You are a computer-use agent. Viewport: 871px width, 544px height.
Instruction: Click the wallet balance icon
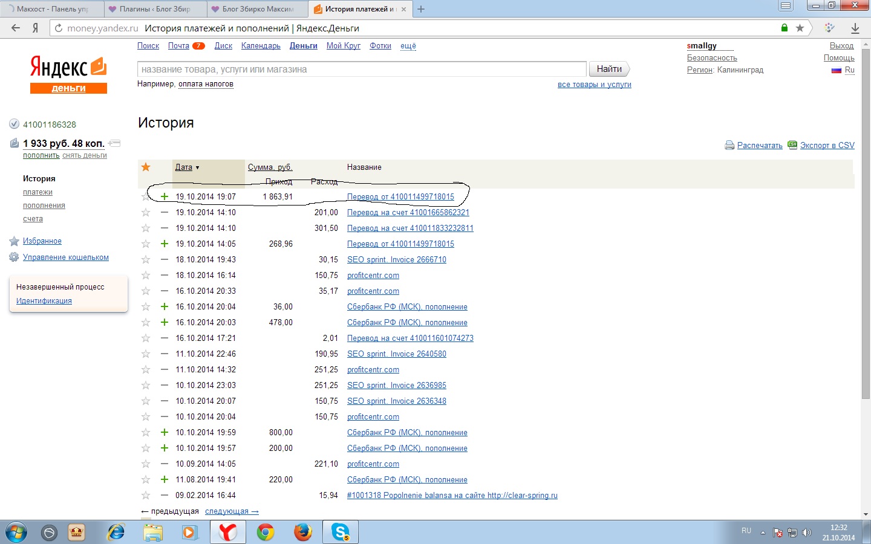click(15, 143)
